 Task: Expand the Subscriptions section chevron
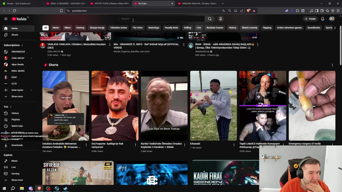click(22, 45)
